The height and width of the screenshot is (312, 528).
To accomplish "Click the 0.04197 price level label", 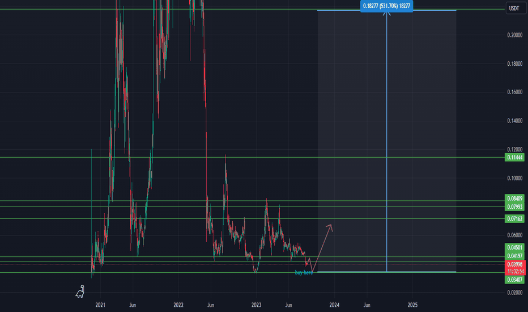I will point(514,256).
